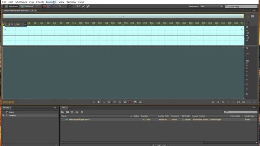Image resolution: width=260 pixels, height=146 pixels.
Task: Select the Time Selection tool
Action: coord(69,6)
